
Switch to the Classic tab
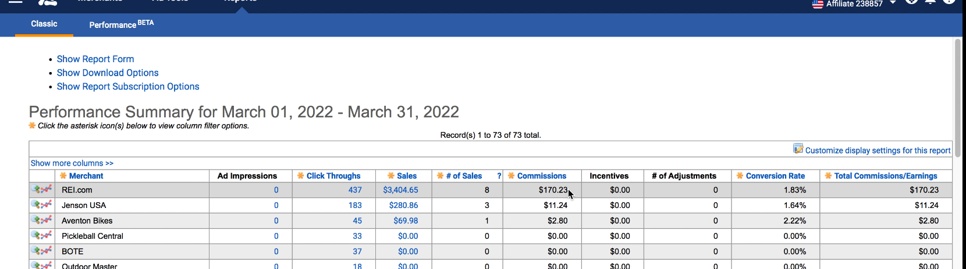point(44,24)
